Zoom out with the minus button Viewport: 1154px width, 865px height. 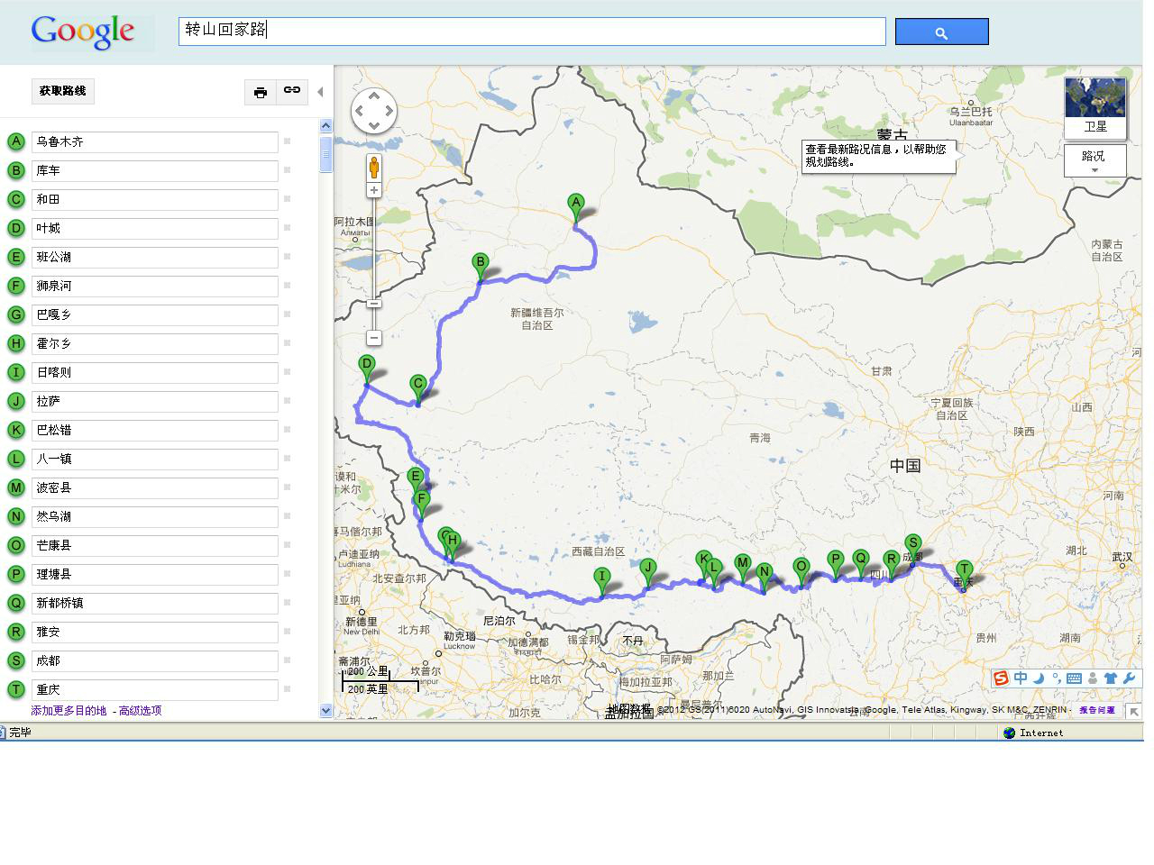pos(374,338)
